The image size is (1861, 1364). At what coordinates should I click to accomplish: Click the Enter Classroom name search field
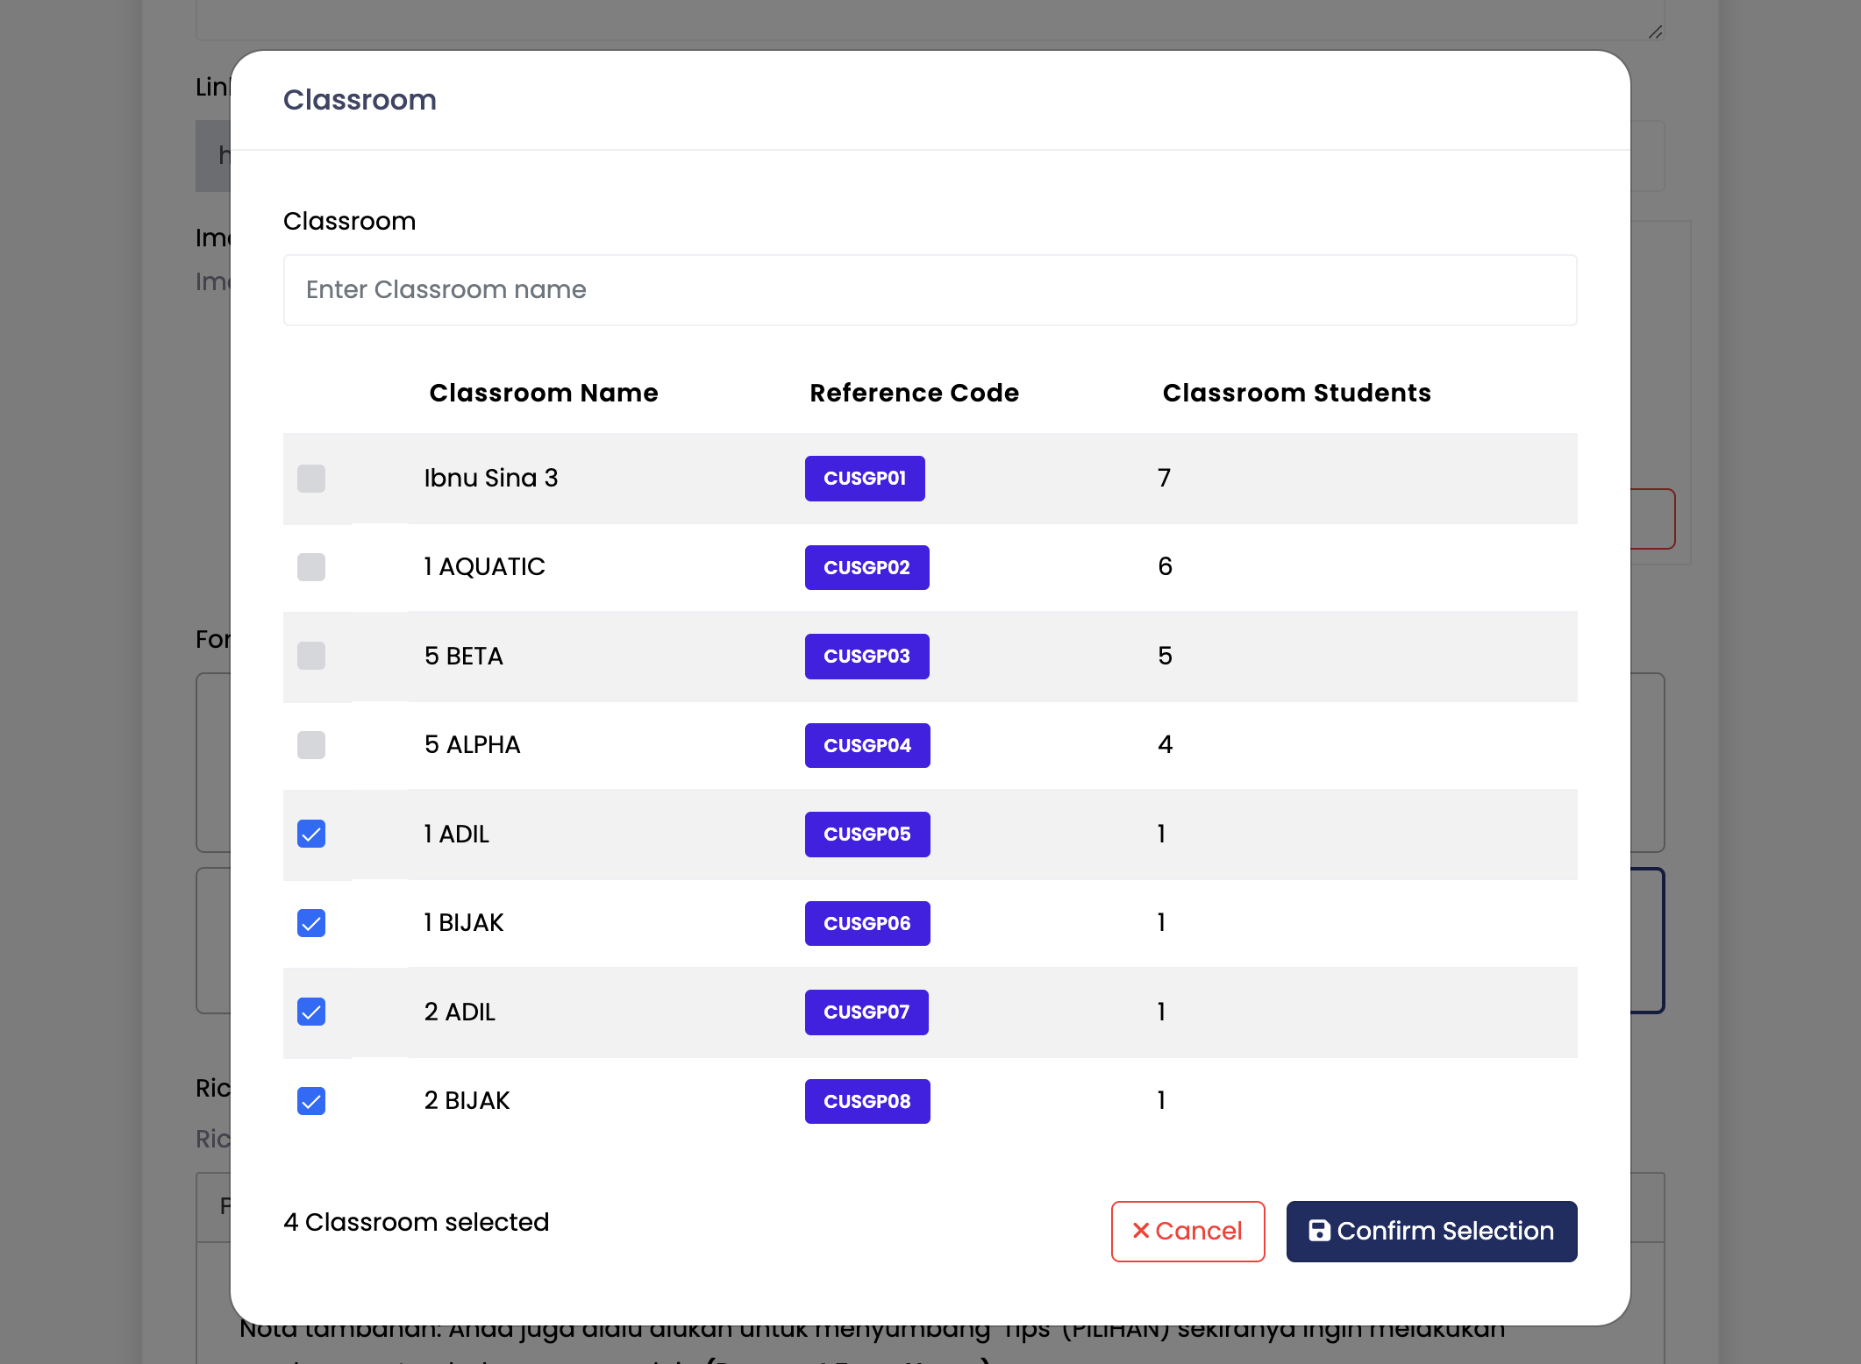click(930, 290)
